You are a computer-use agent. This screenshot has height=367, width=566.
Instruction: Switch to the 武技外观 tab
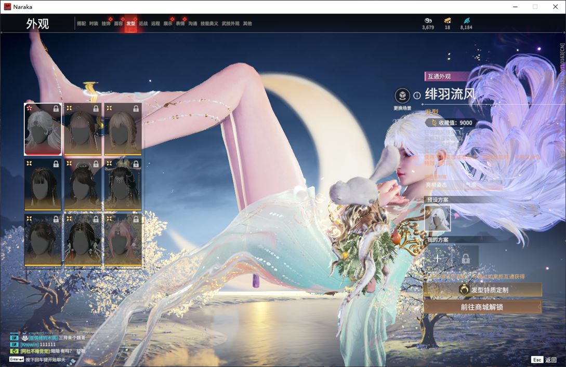coord(230,23)
